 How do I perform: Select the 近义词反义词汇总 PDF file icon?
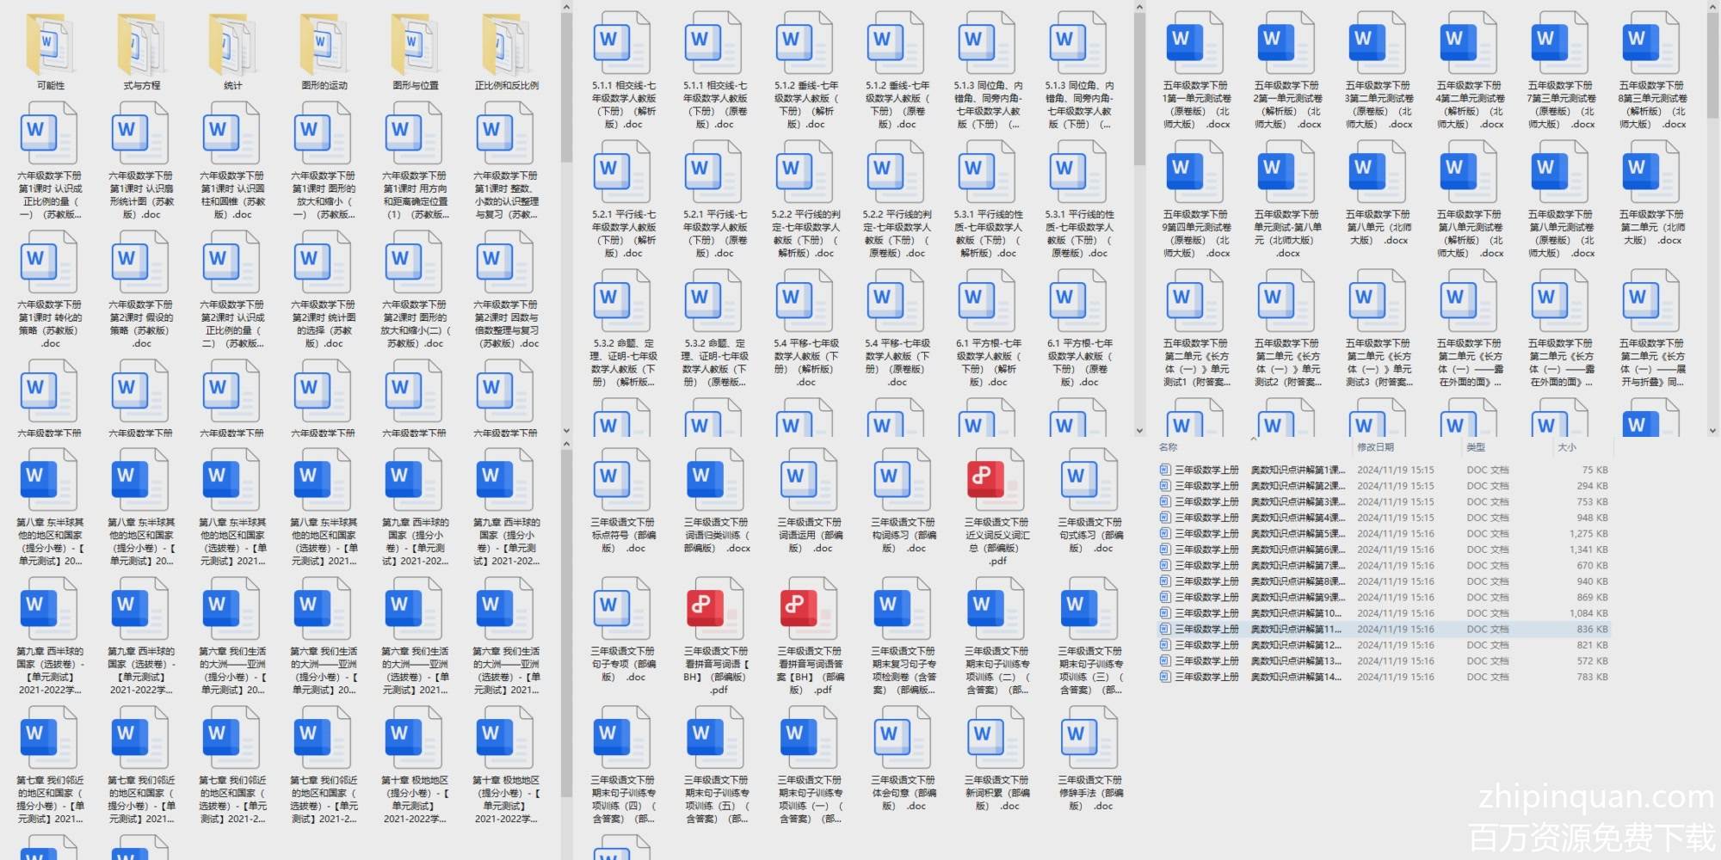(x=996, y=479)
